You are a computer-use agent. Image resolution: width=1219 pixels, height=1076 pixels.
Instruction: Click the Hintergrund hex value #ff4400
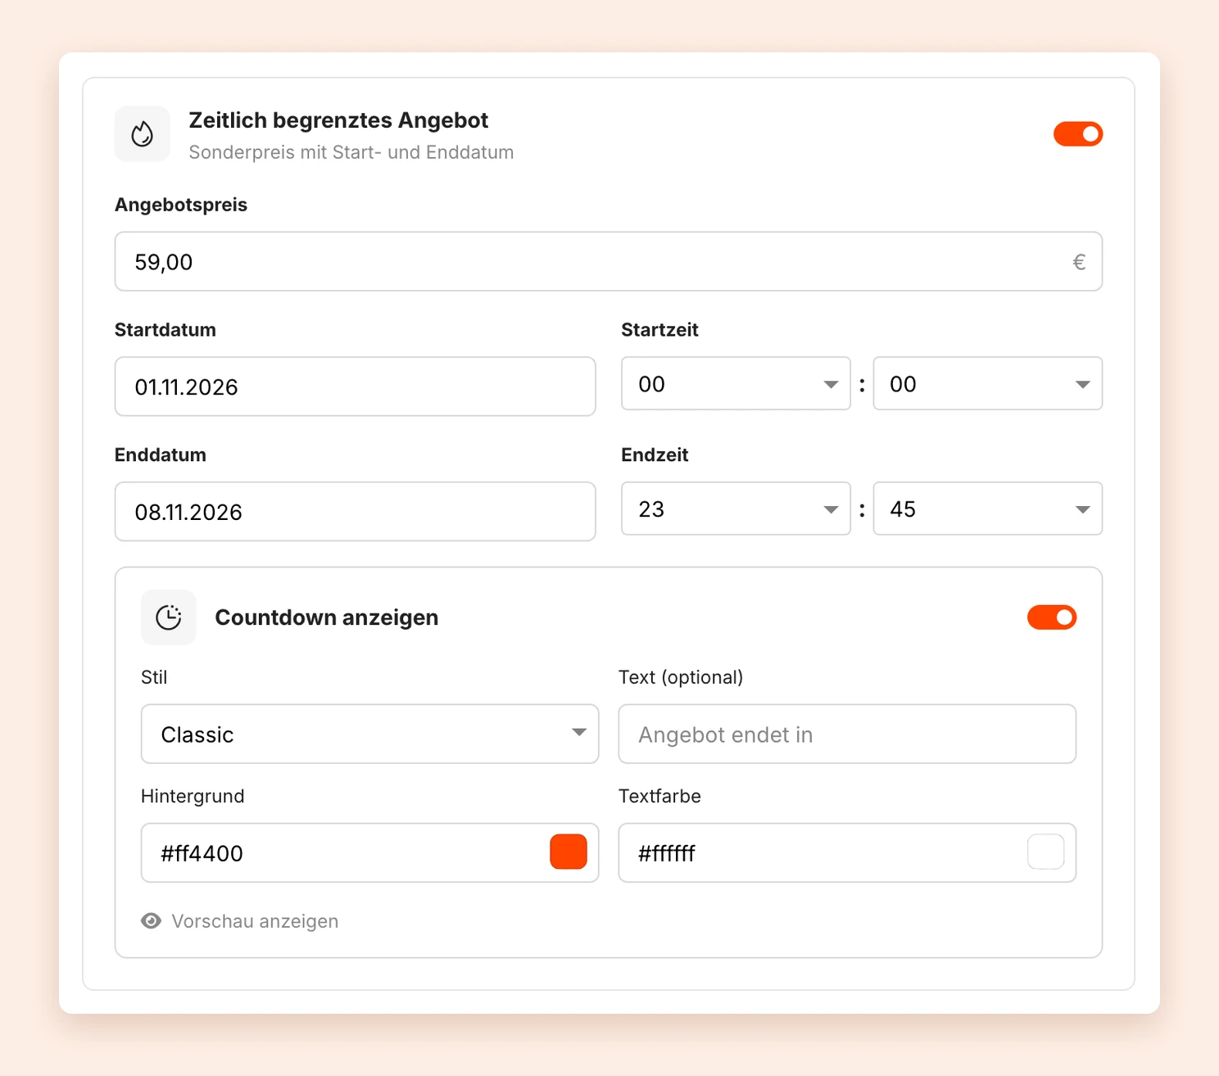(x=202, y=853)
